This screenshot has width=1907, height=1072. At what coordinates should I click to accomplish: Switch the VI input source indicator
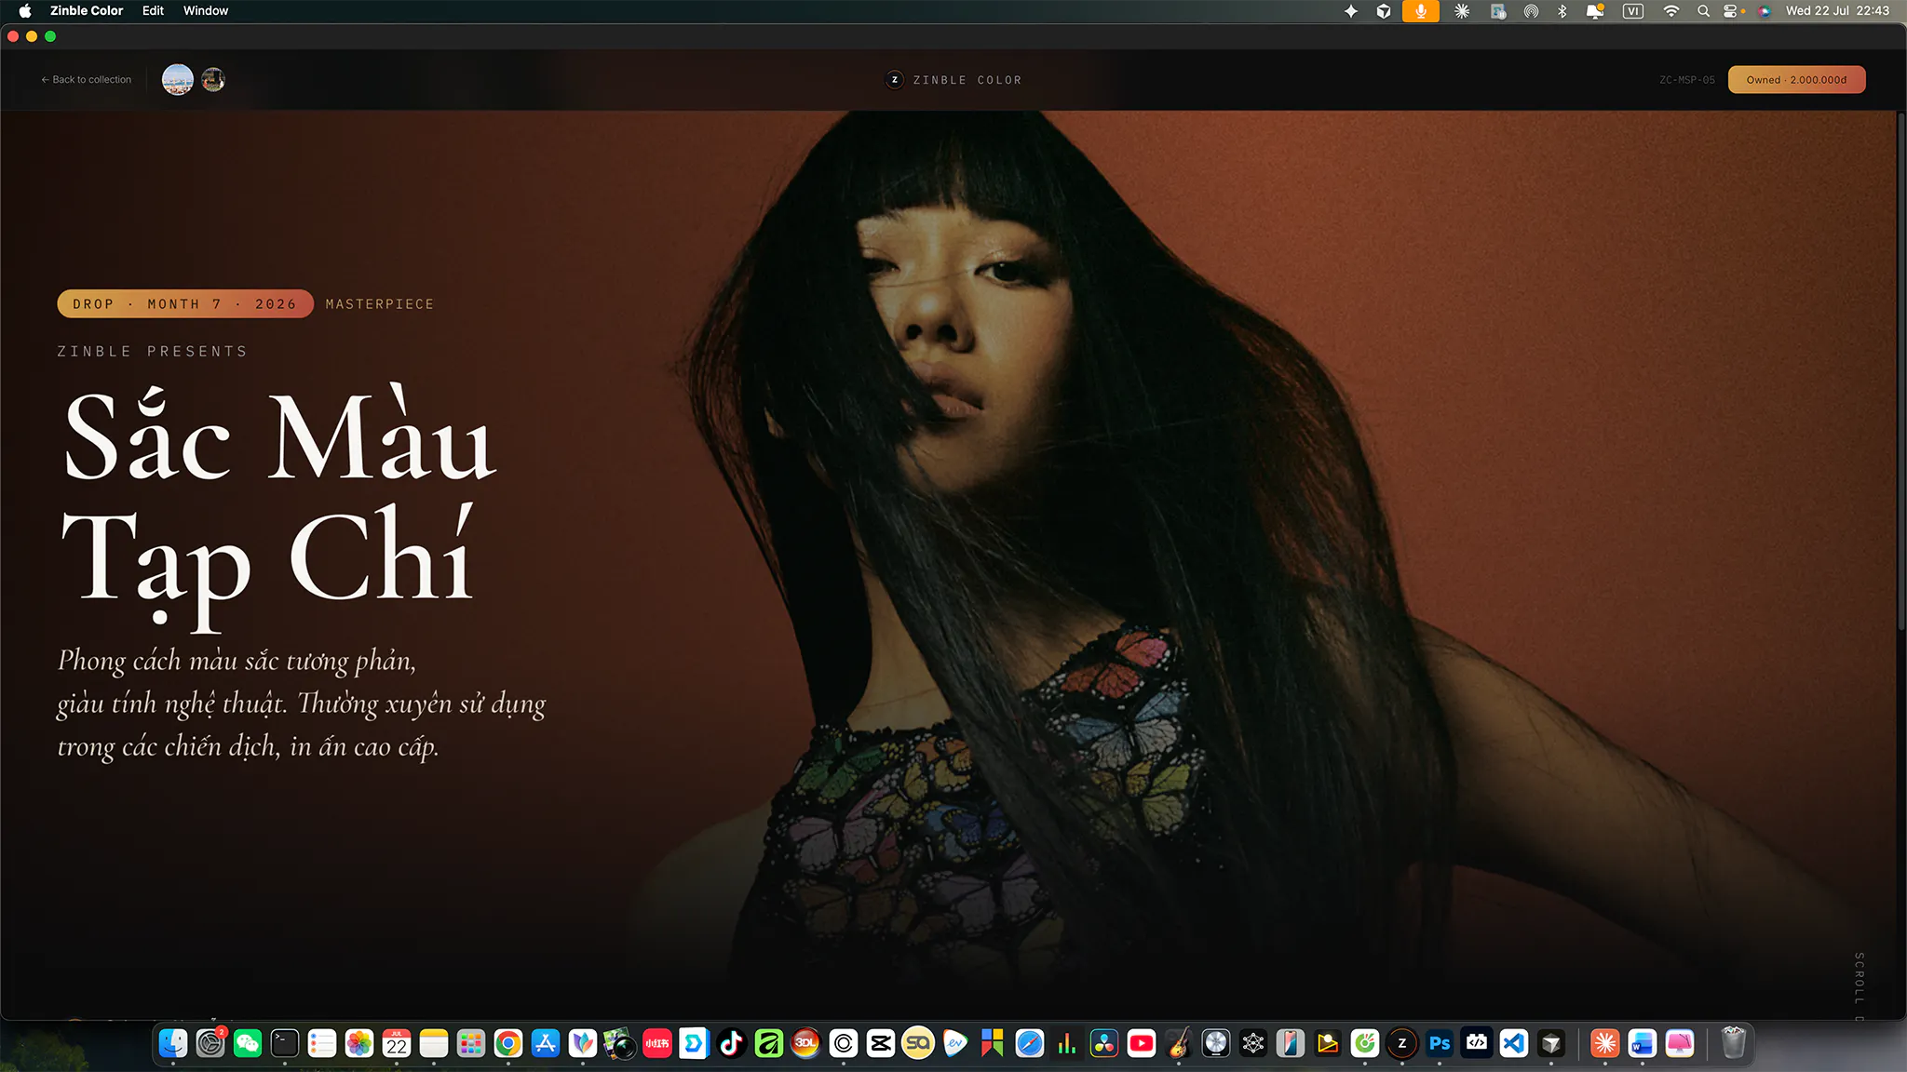point(1633,11)
